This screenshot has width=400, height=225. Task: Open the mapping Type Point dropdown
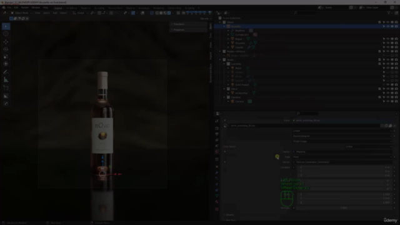click(342, 157)
